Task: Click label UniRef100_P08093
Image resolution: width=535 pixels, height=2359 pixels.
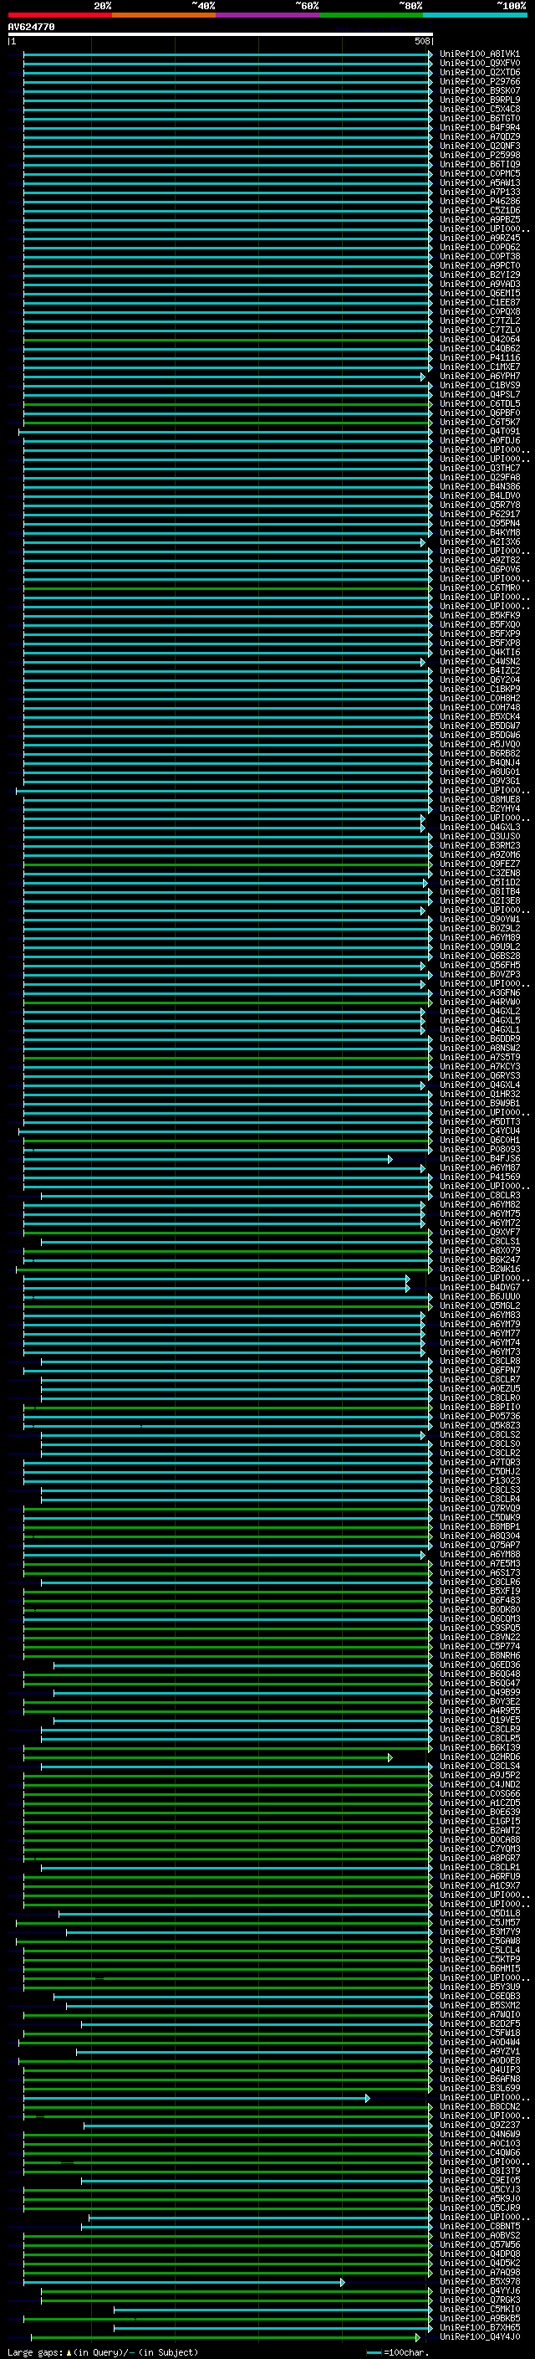Action: (479, 1149)
